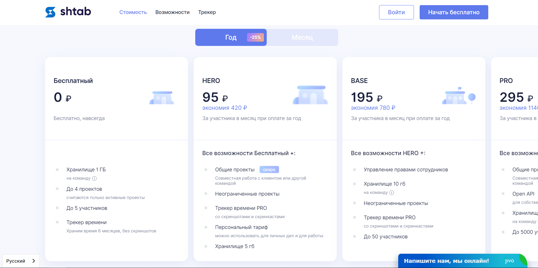This screenshot has height=268, width=538.
Task: Switch billing to Месяц
Action: [x=302, y=37]
